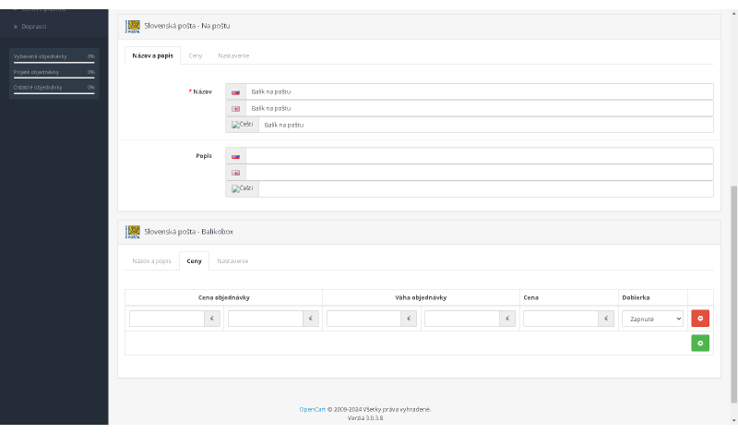Click the Prijaté objednávky progress bar

tap(54, 78)
